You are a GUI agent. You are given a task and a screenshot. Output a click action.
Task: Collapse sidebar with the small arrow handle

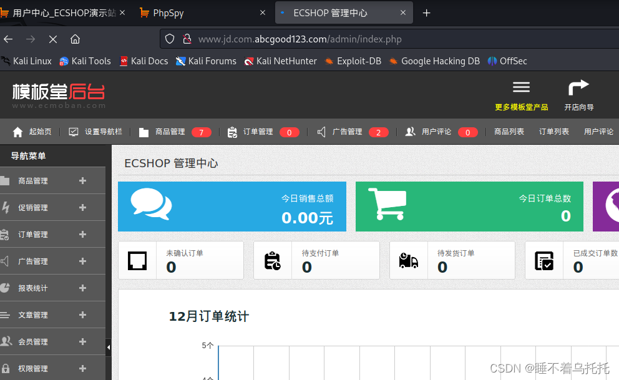[x=109, y=348]
